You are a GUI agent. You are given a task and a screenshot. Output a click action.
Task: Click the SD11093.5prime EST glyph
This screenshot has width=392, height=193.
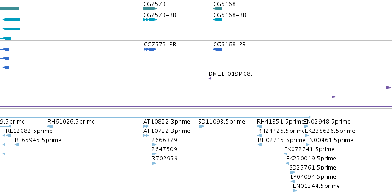(x=201, y=126)
